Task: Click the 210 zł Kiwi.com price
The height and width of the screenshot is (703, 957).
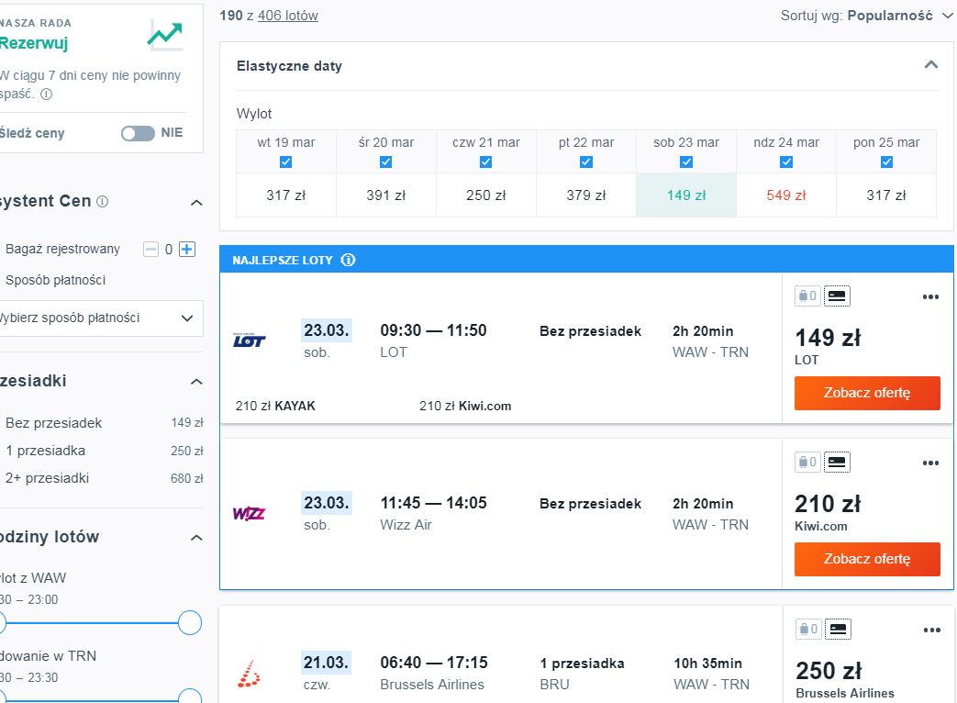Action: 828,504
